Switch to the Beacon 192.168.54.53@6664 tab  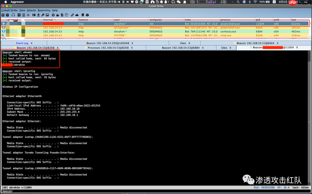(255, 43)
